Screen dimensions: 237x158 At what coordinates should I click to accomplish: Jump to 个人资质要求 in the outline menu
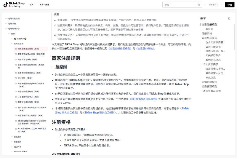pos(211,64)
